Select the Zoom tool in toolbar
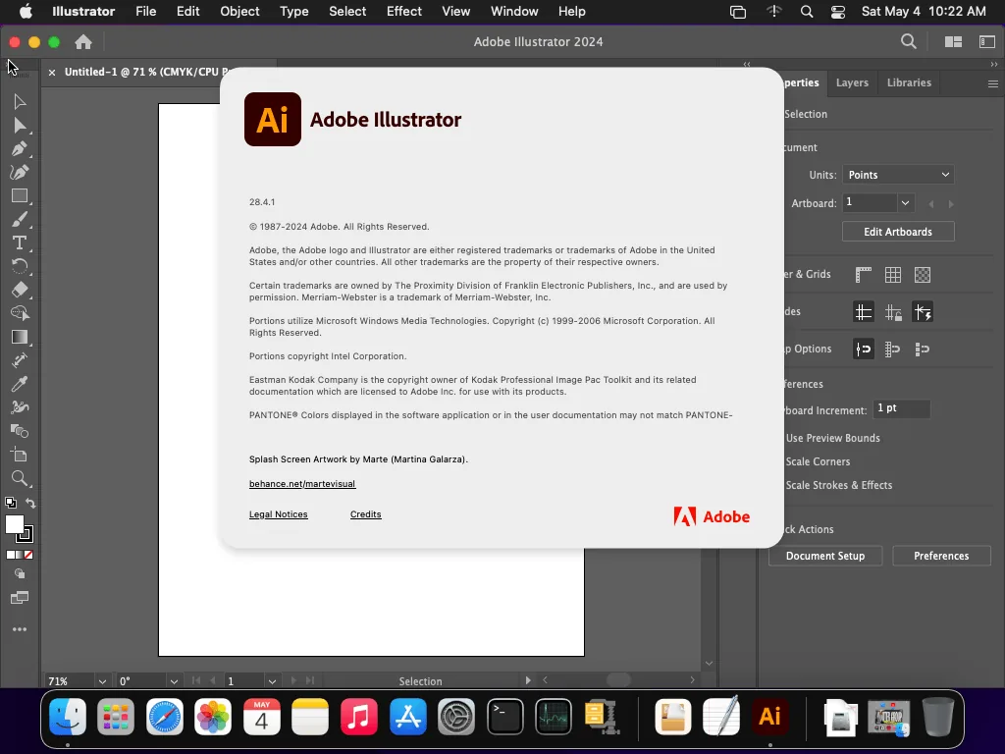The height and width of the screenshot is (754, 1005). pos(20,478)
